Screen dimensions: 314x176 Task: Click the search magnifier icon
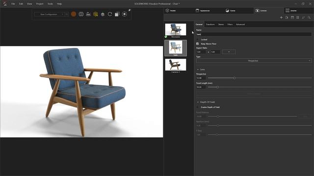coord(309,18)
